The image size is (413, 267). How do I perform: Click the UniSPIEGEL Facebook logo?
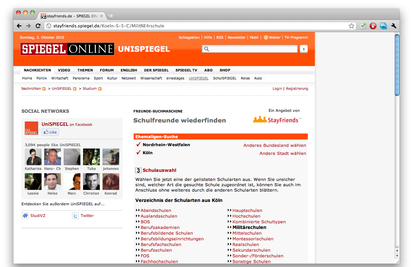point(31,128)
